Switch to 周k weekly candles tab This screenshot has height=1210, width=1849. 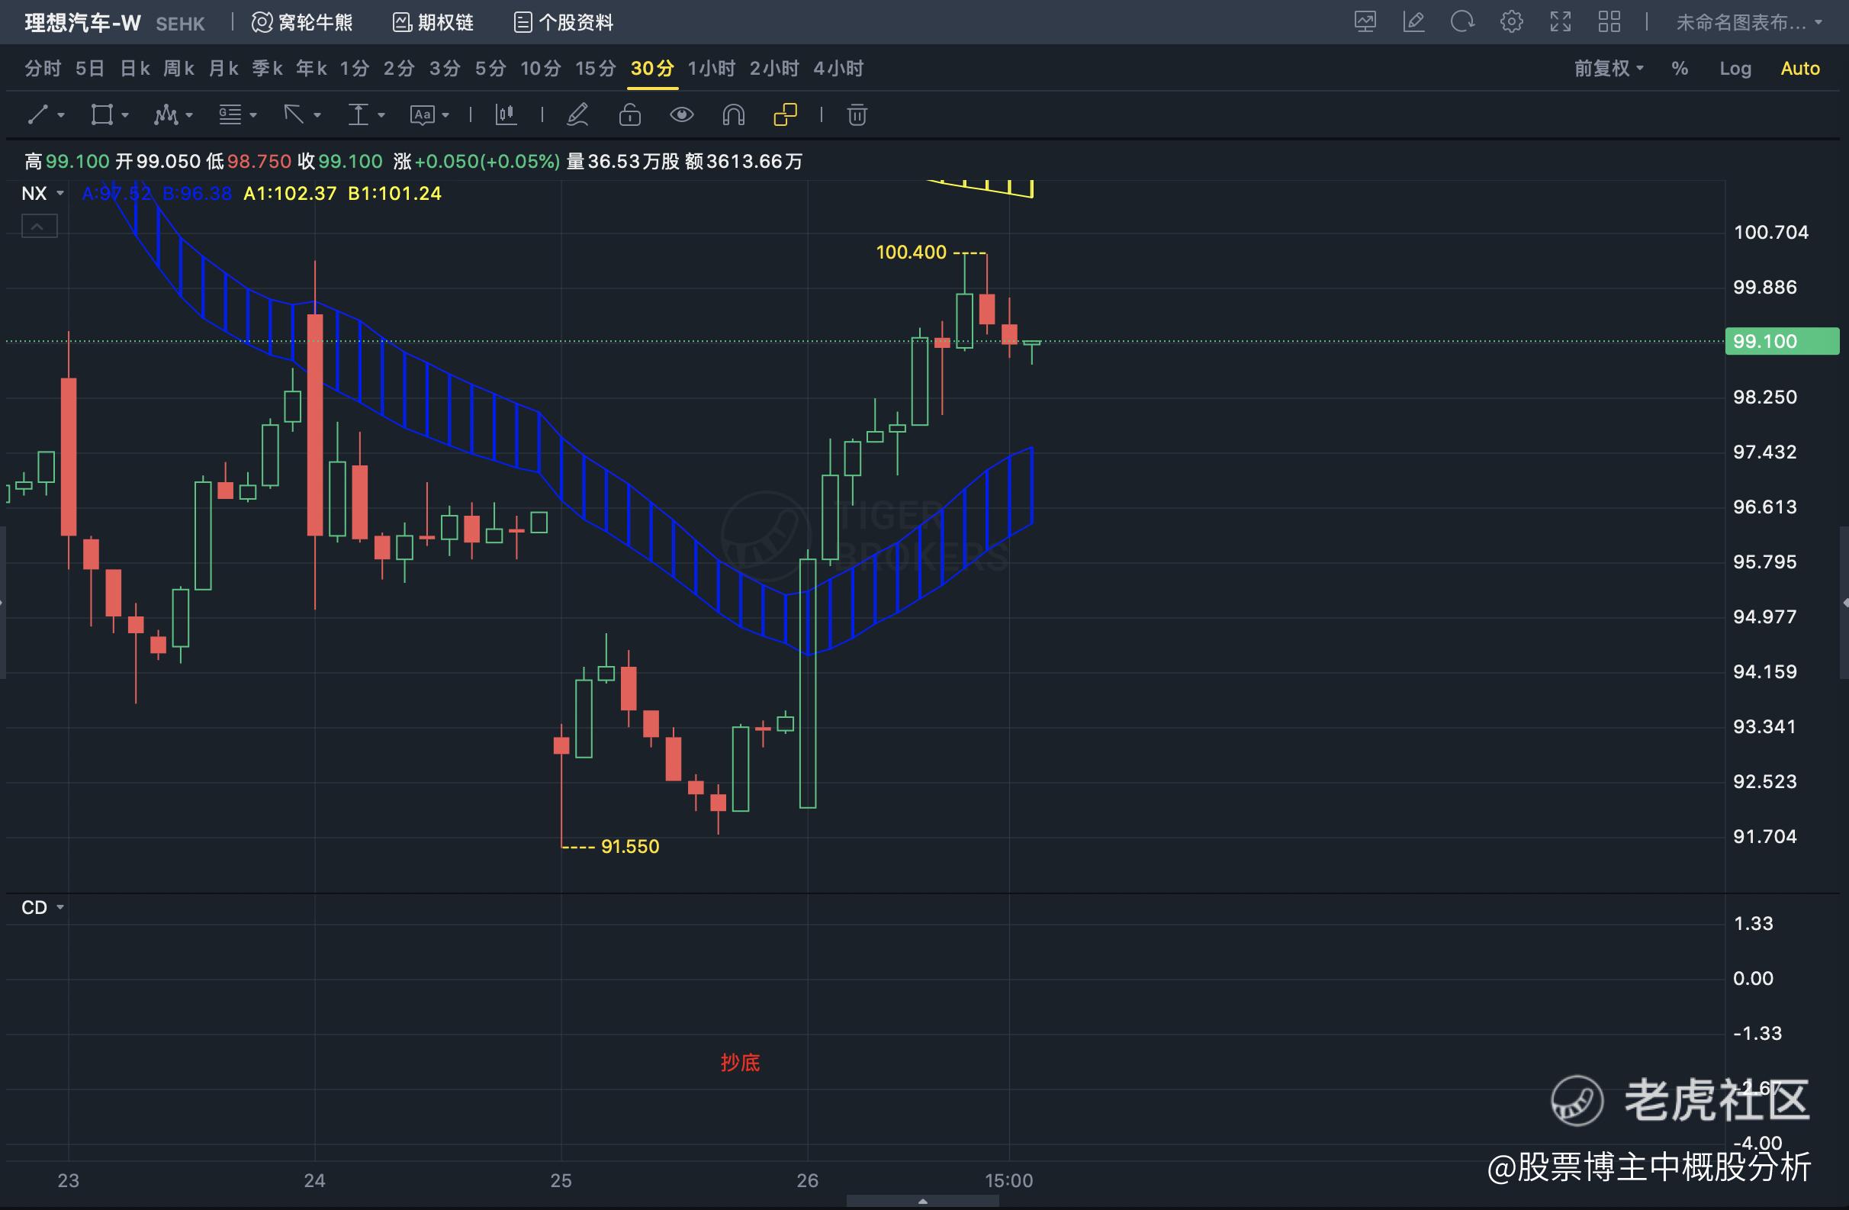[178, 69]
